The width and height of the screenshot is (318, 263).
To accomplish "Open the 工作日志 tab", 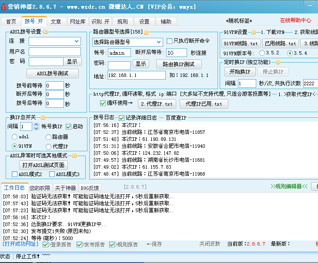I will (x=14, y=188).
